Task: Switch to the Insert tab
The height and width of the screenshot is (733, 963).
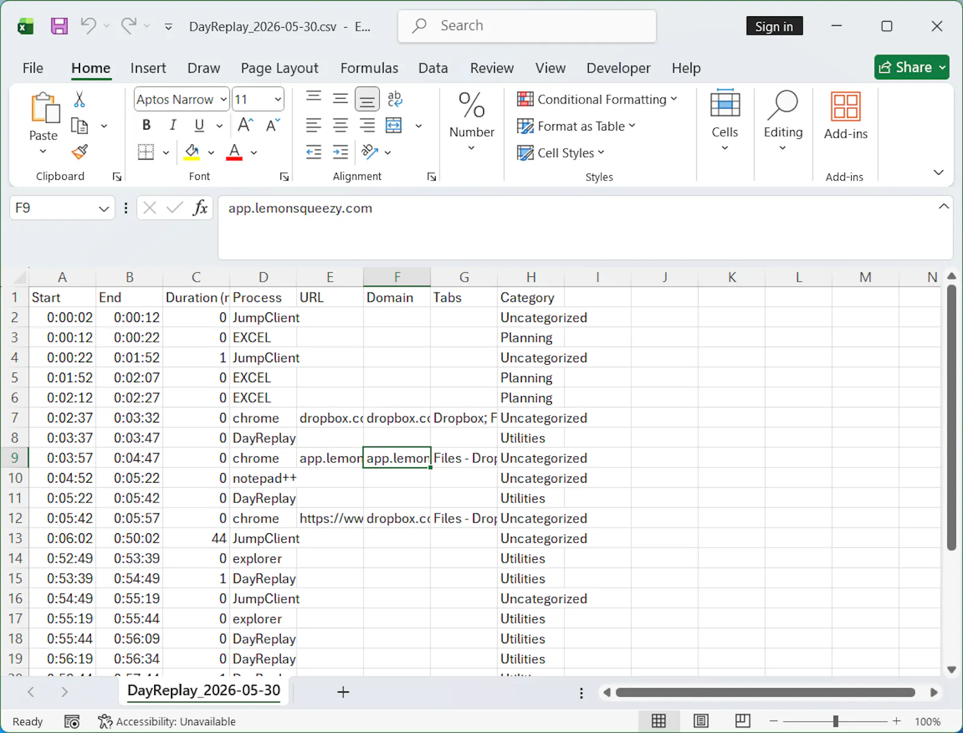Action: coord(148,68)
